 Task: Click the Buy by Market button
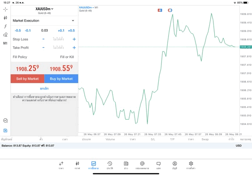point(61,79)
